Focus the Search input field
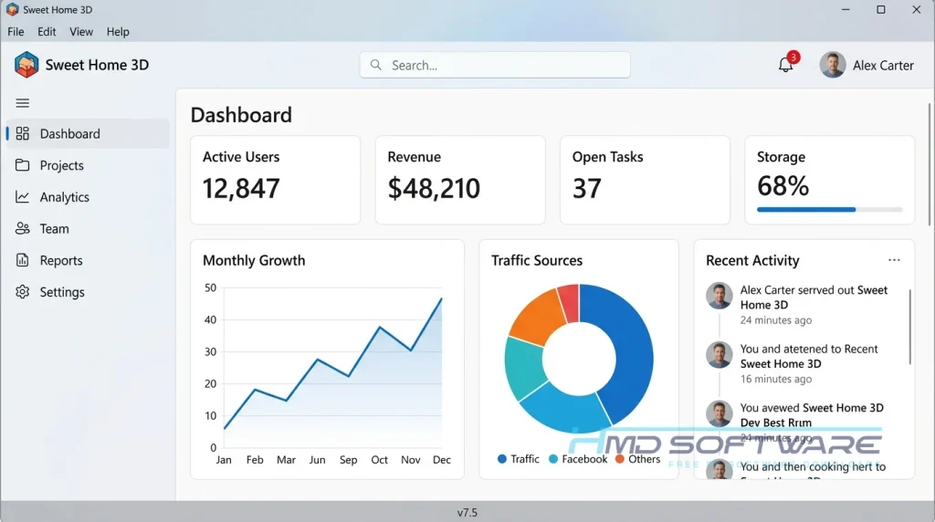 (x=494, y=65)
